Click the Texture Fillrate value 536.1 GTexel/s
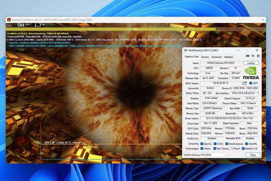The height and width of the screenshot is (181, 271). pos(248,103)
